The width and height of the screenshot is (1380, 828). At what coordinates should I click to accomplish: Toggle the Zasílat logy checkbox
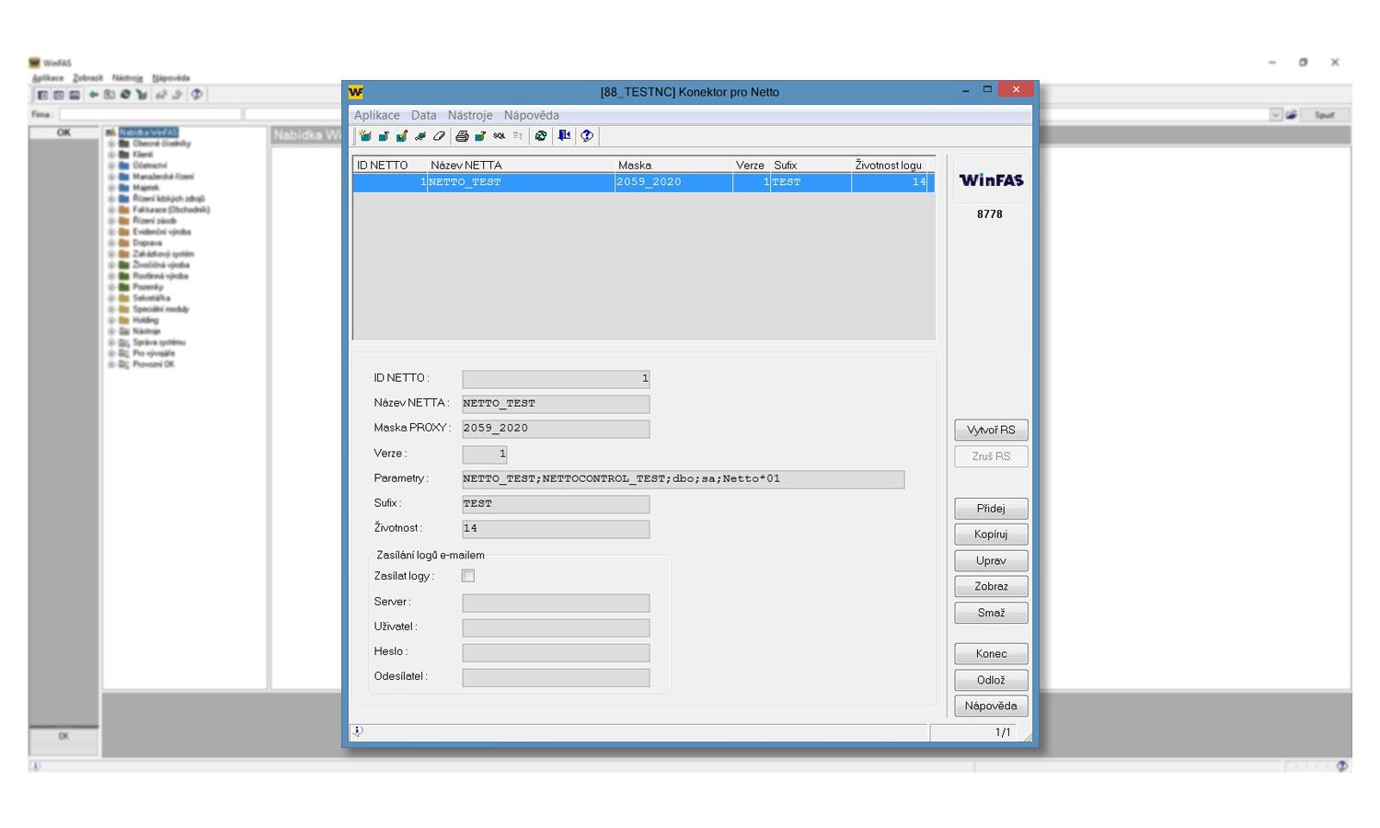[x=468, y=576]
